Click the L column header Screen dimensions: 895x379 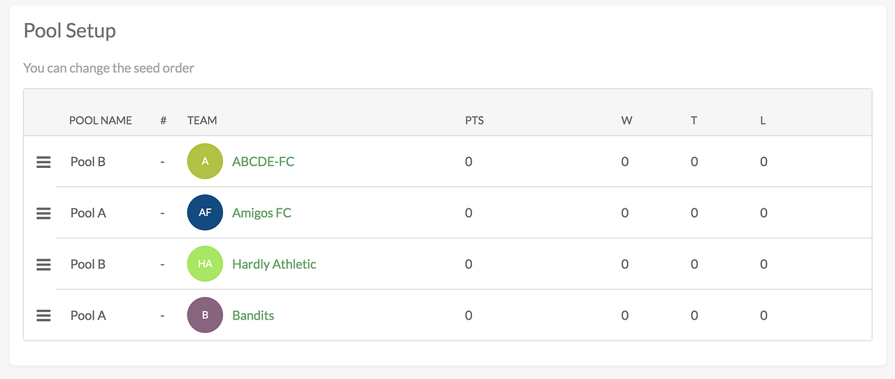763,120
